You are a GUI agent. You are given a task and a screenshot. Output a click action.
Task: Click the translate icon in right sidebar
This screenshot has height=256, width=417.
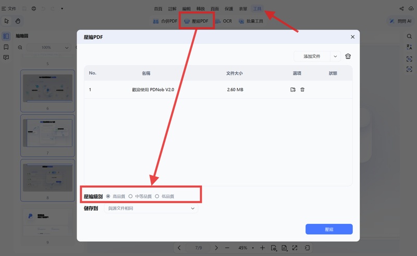pos(409,47)
